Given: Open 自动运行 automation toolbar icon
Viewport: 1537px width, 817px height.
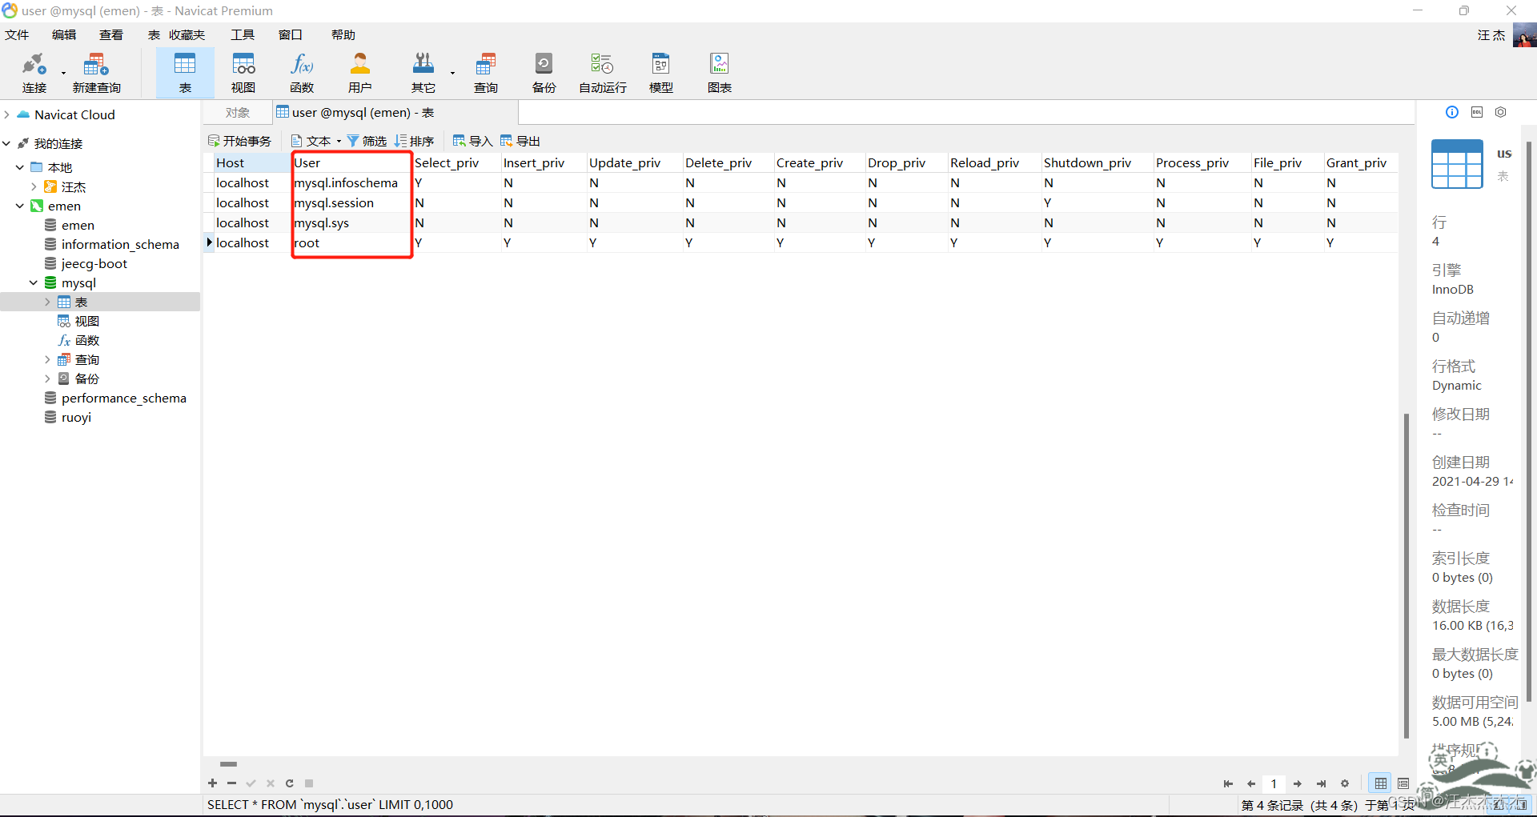Looking at the screenshot, I should (603, 73).
